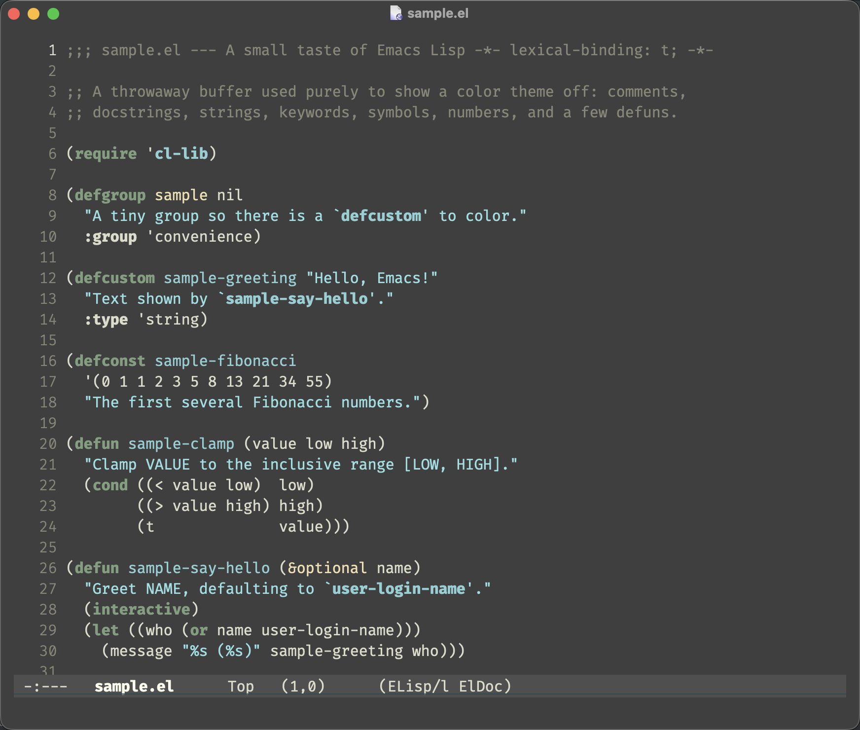Click 'sample-clamp' function name on line 20

[x=181, y=443]
